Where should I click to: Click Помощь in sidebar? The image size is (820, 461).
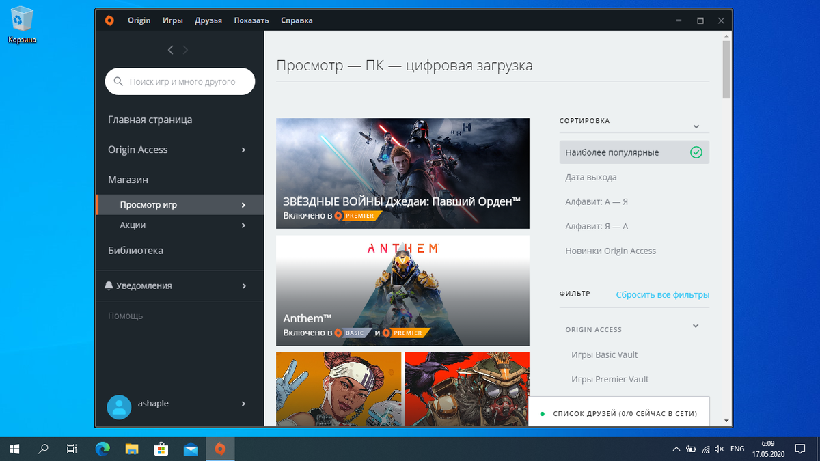(125, 316)
